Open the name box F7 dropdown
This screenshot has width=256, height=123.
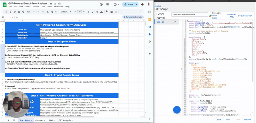pos(12,17)
